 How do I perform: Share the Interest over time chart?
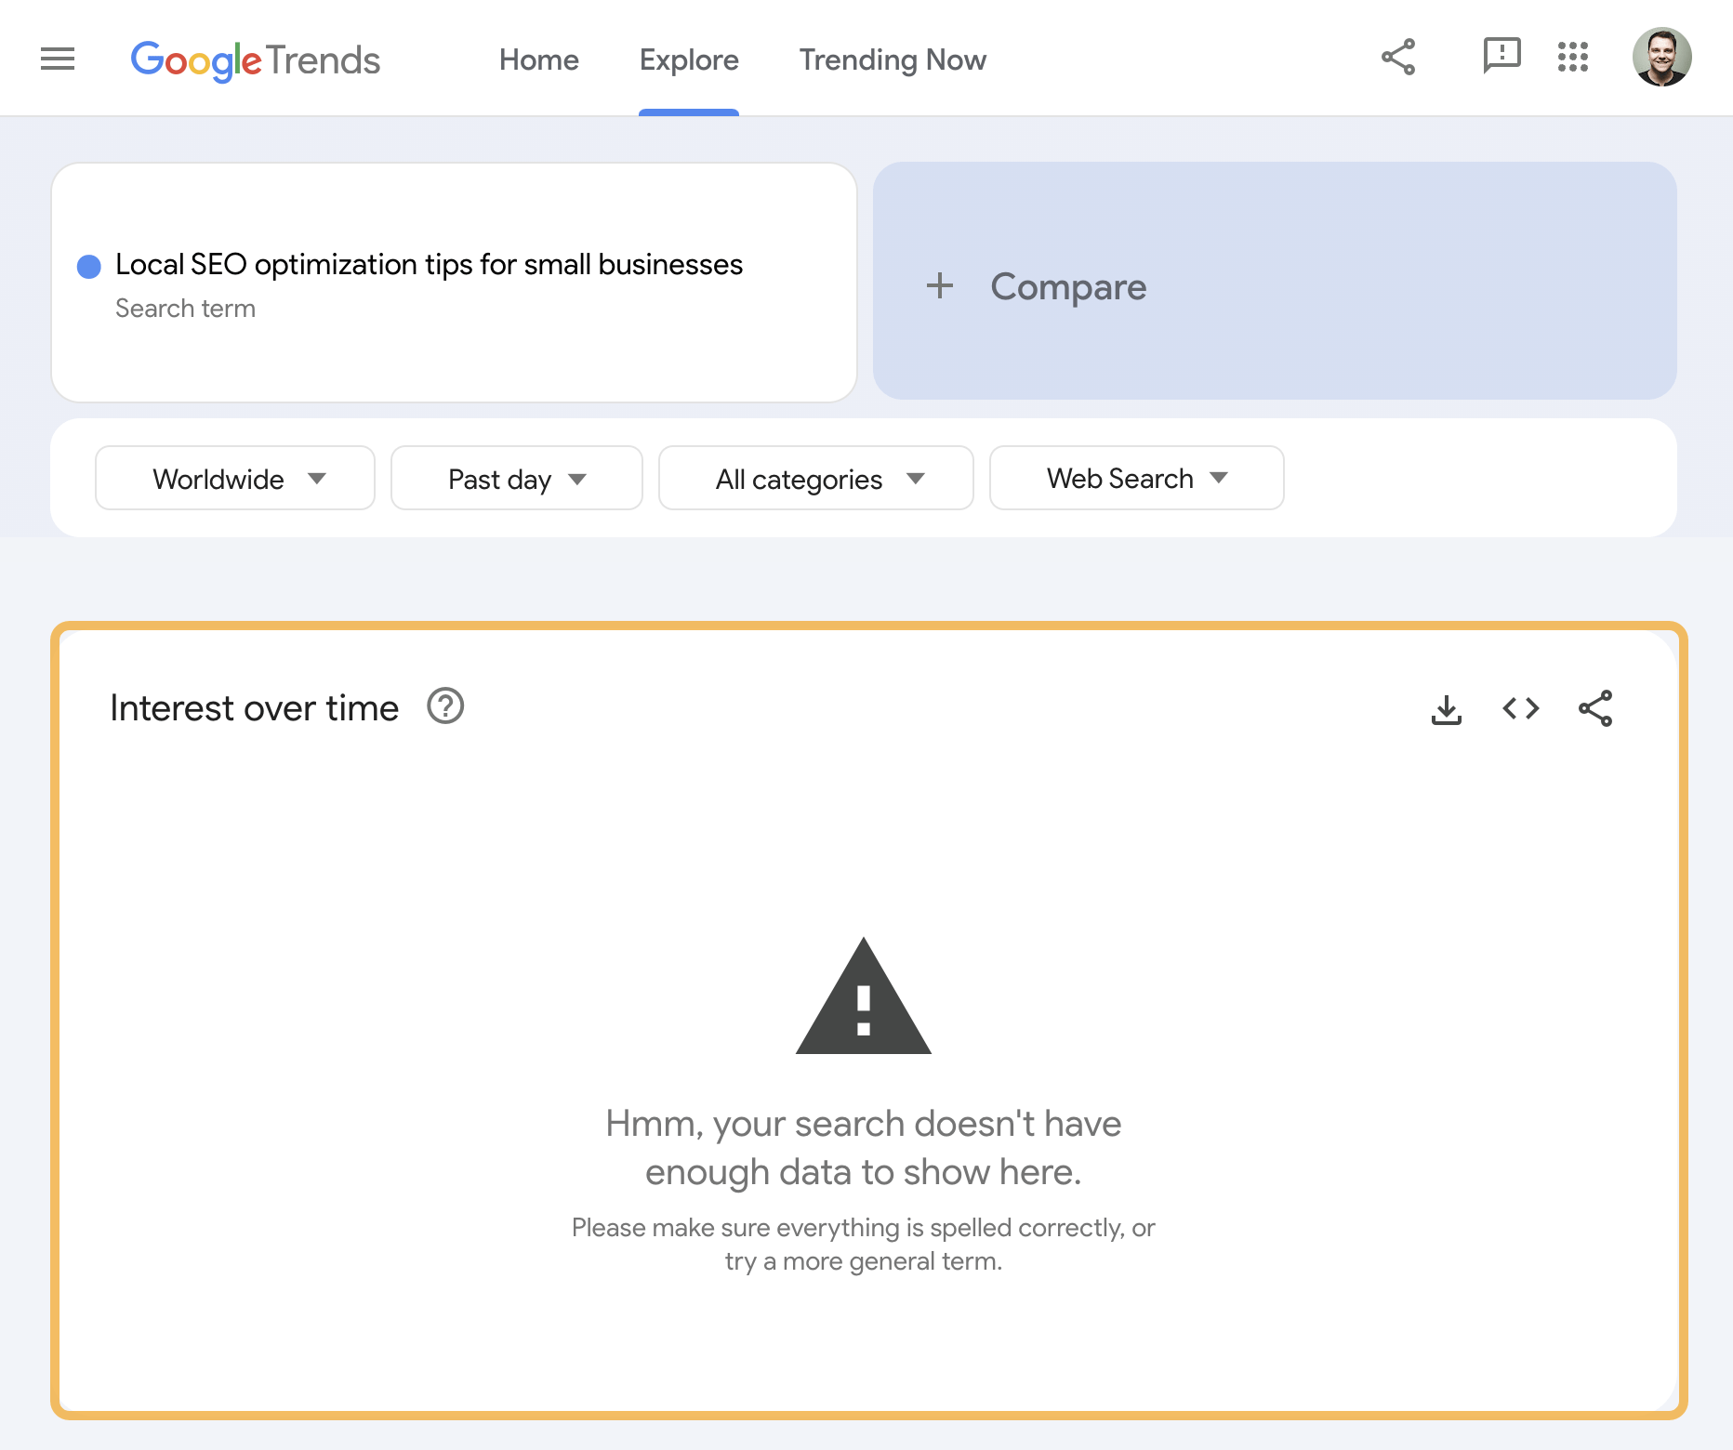(1596, 708)
